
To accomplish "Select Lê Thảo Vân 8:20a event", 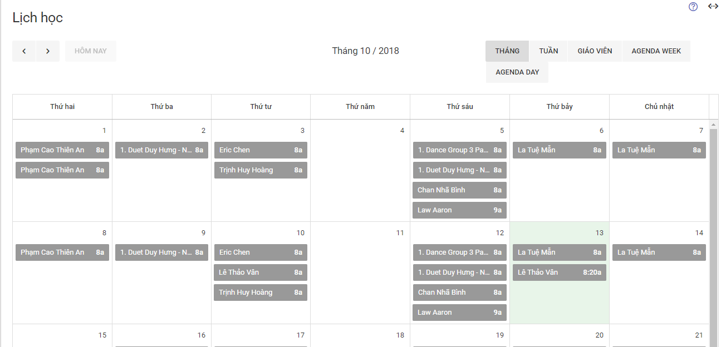I will click(560, 272).
